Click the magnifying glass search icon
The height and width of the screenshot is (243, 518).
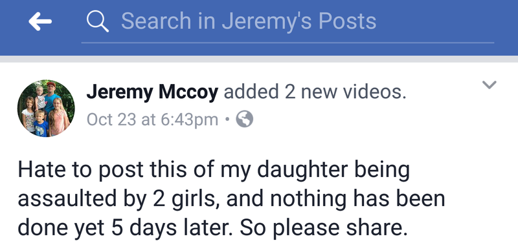click(x=98, y=21)
